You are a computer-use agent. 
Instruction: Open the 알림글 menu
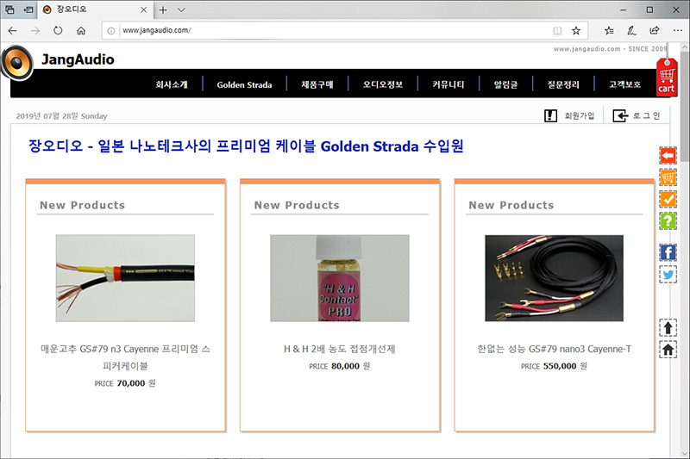pyautogui.click(x=506, y=84)
